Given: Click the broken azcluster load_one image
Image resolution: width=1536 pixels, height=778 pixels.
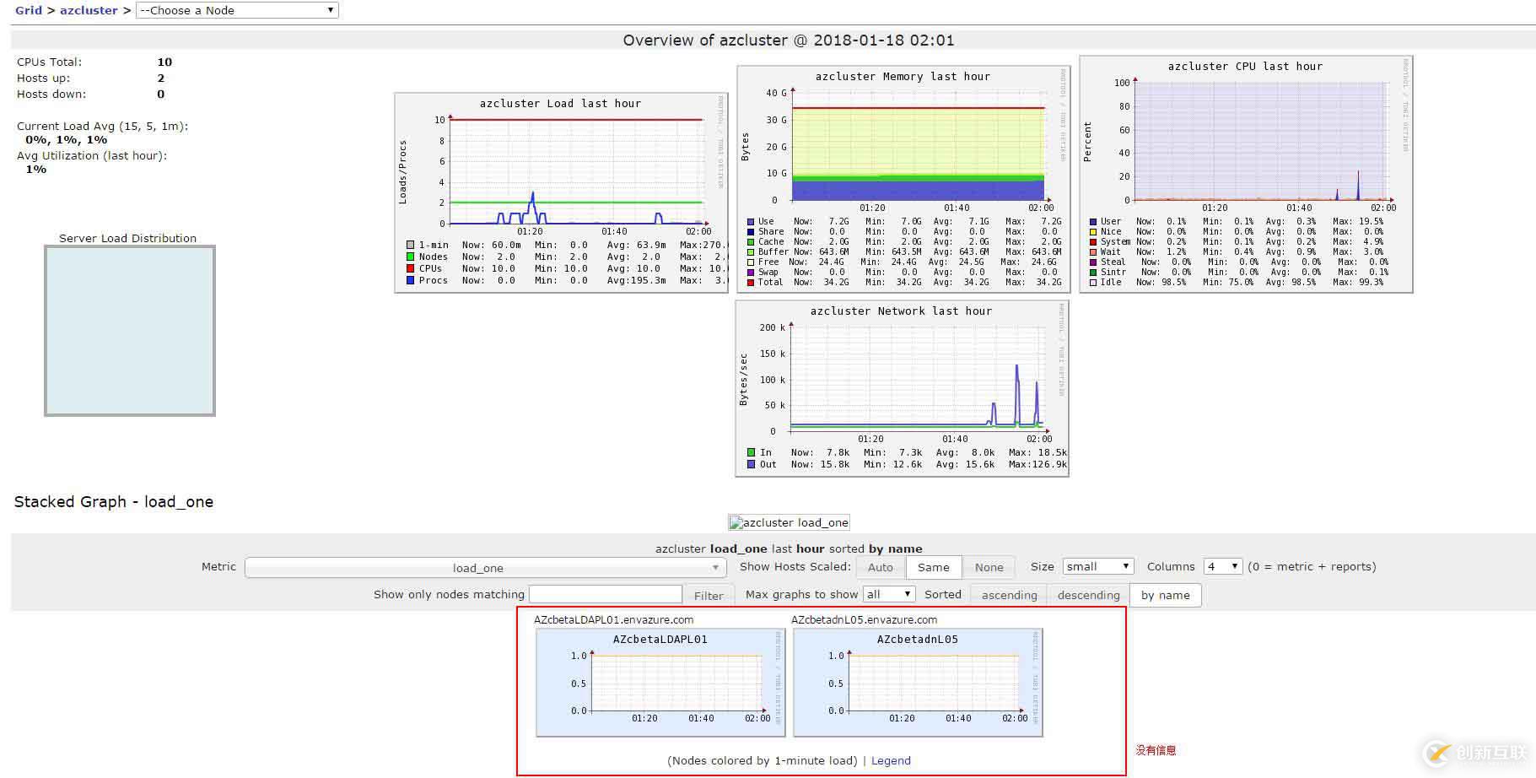Looking at the screenshot, I should pos(789,522).
